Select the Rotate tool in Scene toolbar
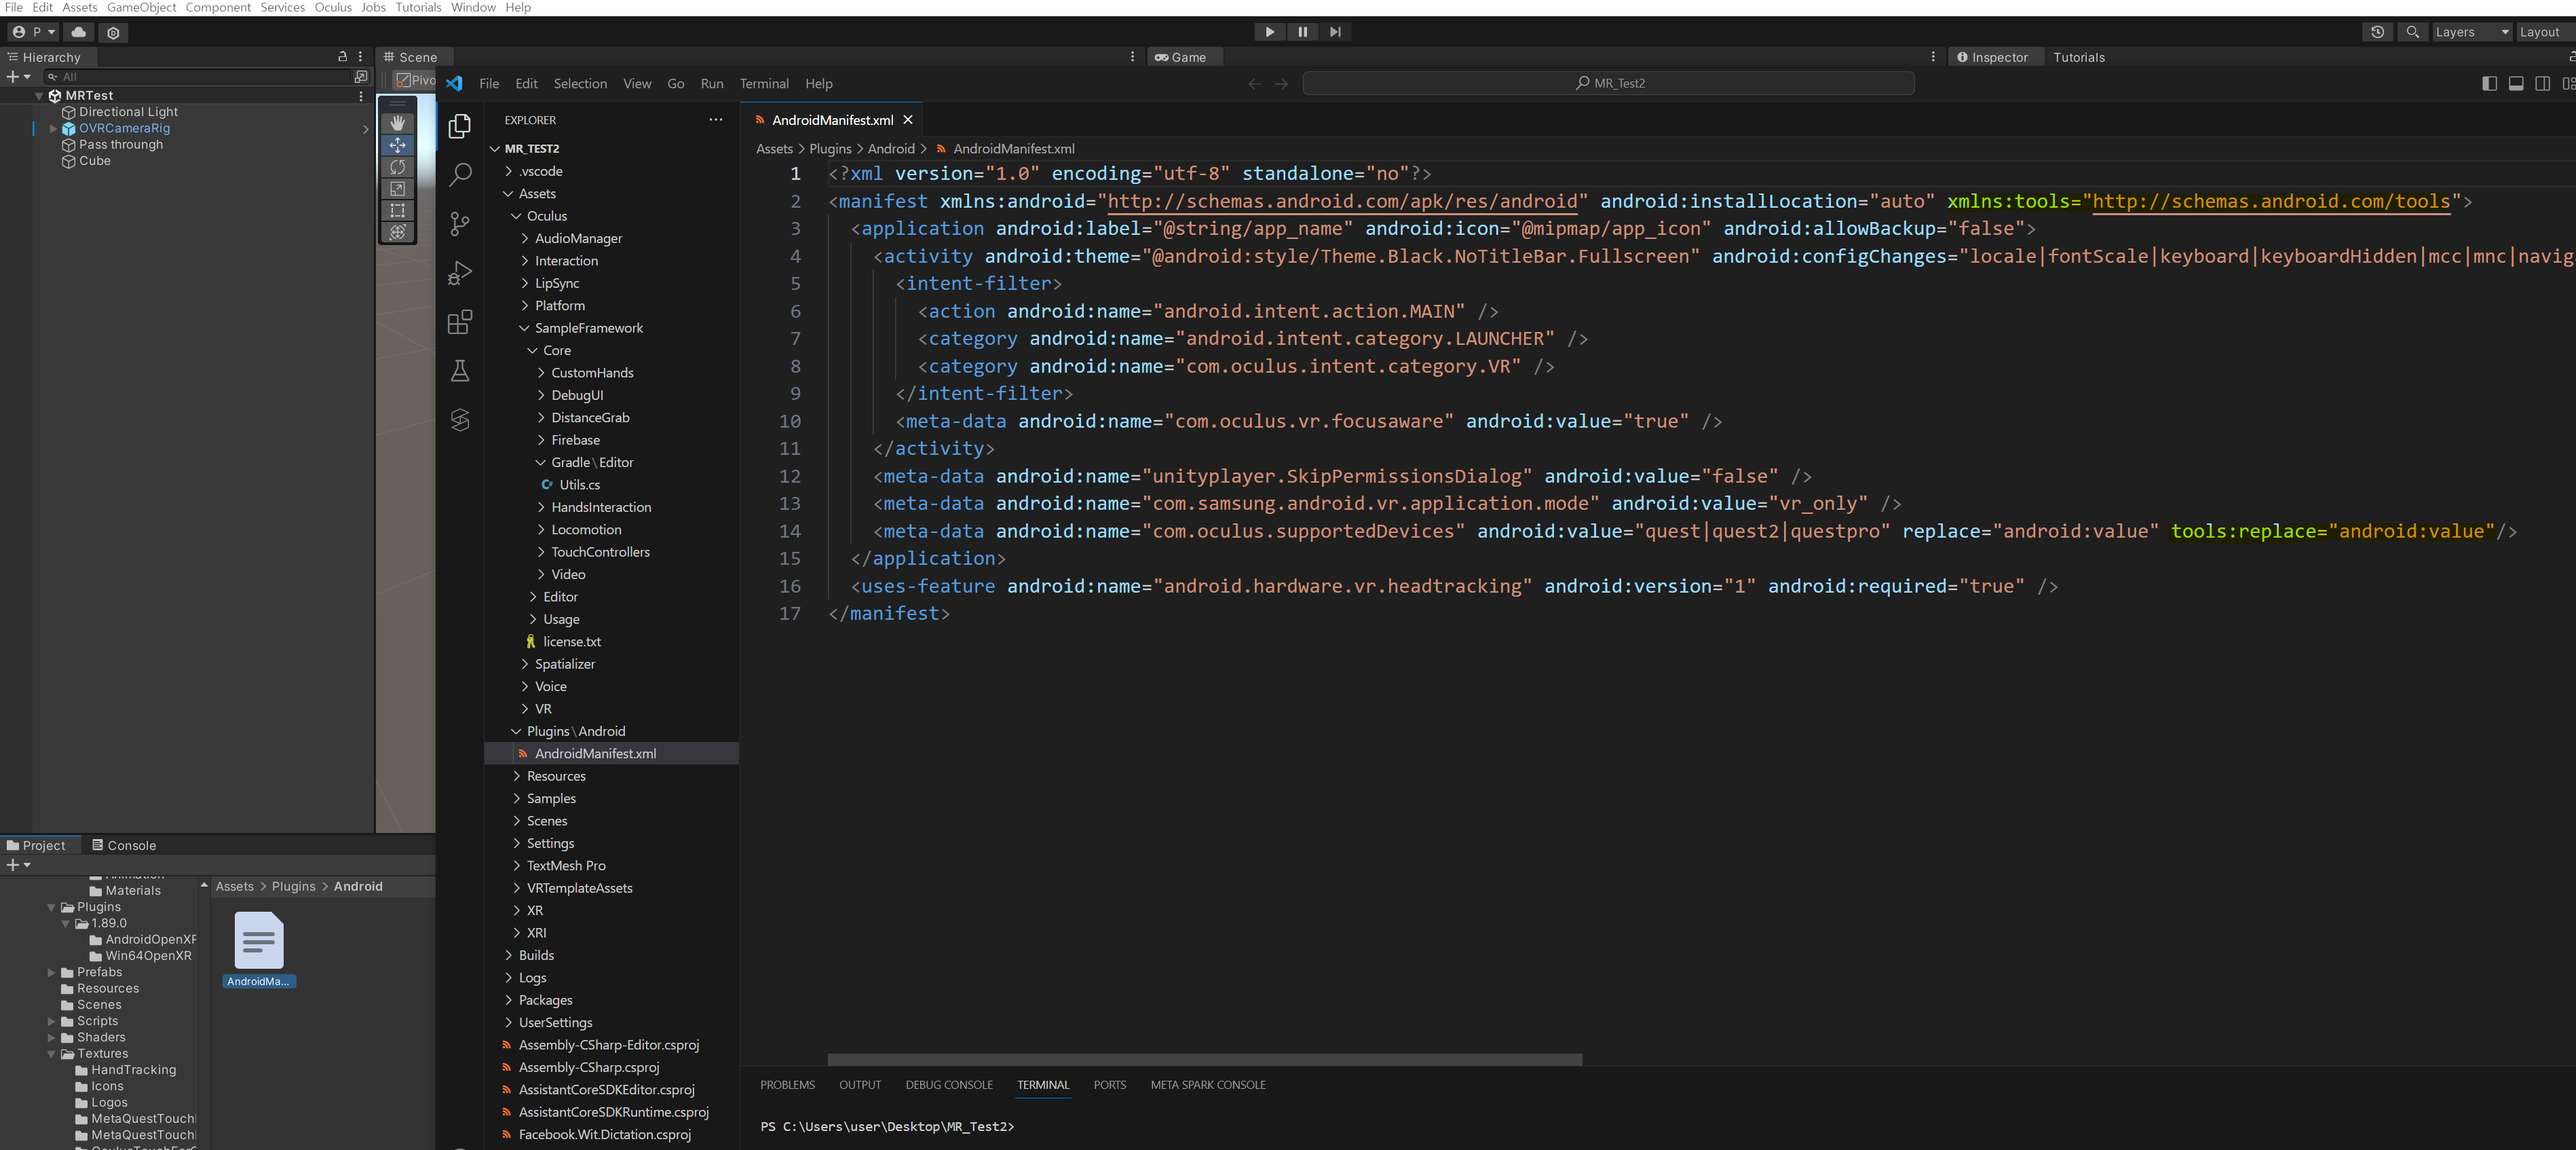Viewport: 2576px width, 1150px height. [397, 167]
